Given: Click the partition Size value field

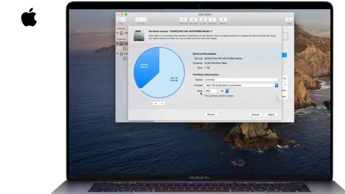Looking at the screenshot, I should (211, 91).
